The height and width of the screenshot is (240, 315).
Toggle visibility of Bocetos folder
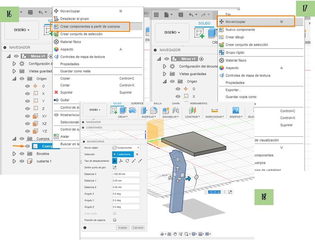tap(22, 154)
